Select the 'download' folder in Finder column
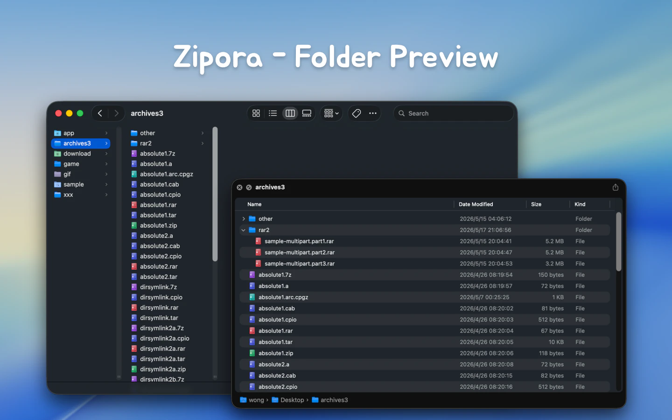This screenshot has height=420, width=672. pos(81,154)
